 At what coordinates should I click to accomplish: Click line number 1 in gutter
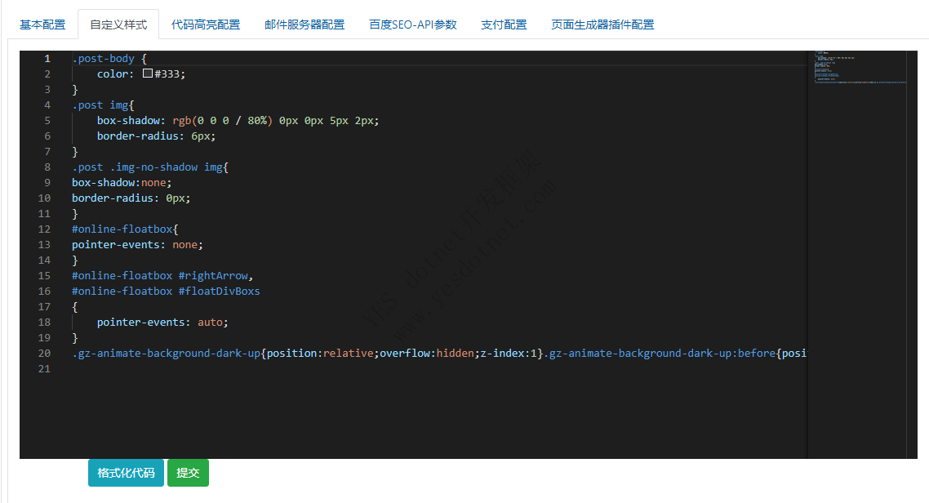pyautogui.click(x=47, y=59)
